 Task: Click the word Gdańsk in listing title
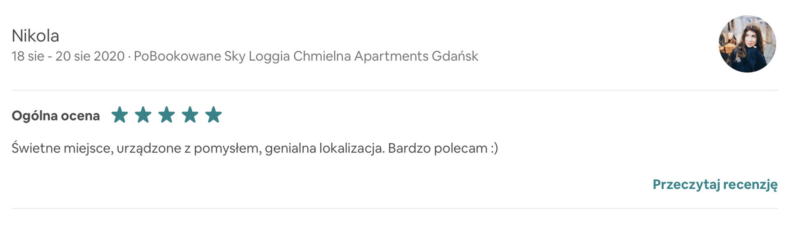(455, 56)
